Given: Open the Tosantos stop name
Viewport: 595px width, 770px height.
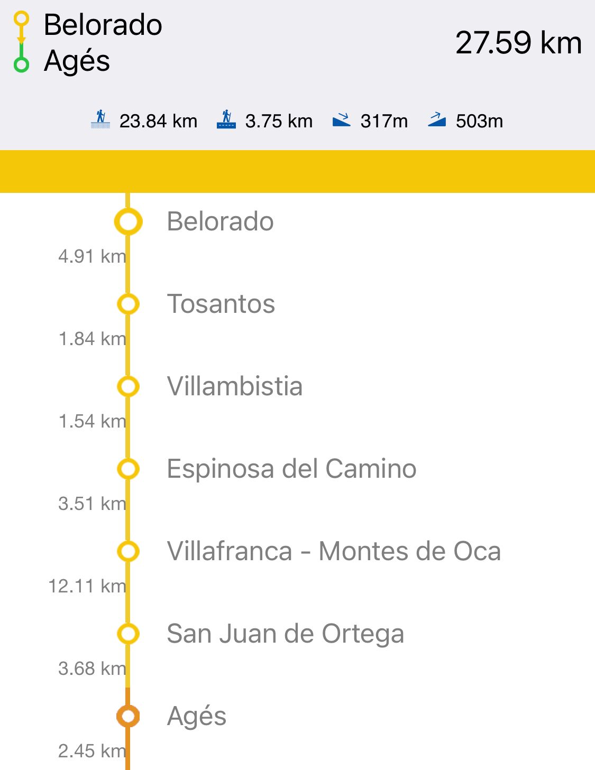Looking at the screenshot, I should point(221,304).
